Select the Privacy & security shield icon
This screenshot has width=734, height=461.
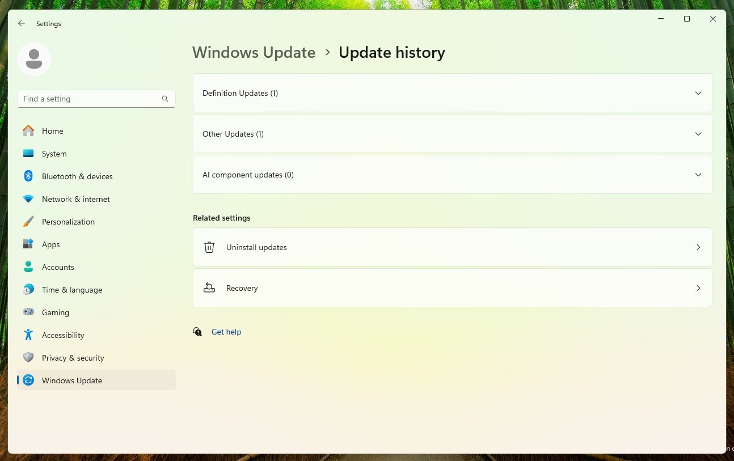[28, 358]
